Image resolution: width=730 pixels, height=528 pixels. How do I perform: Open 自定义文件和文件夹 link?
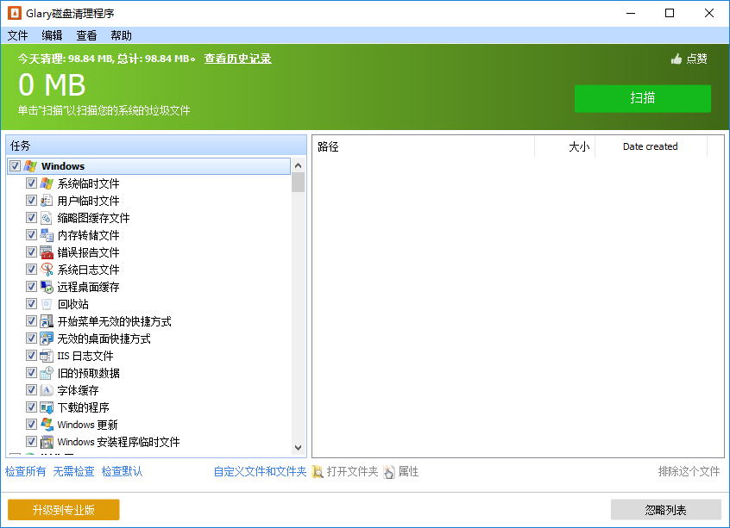pyautogui.click(x=260, y=471)
